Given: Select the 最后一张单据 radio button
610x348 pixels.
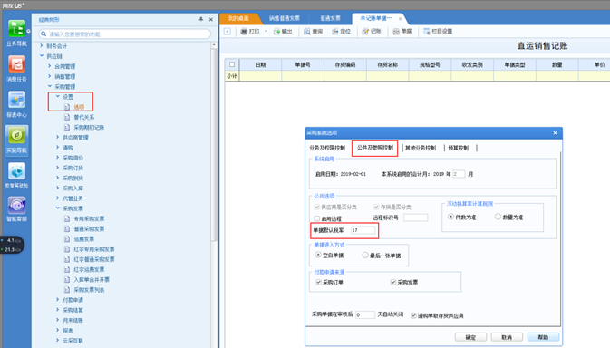Looking at the screenshot, I should [x=365, y=255].
